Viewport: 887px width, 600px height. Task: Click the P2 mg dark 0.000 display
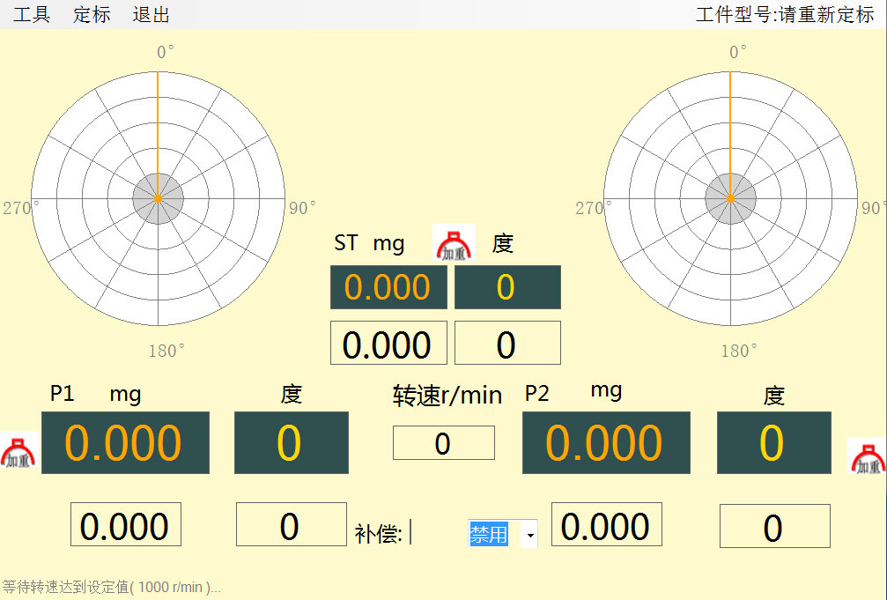click(x=606, y=442)
